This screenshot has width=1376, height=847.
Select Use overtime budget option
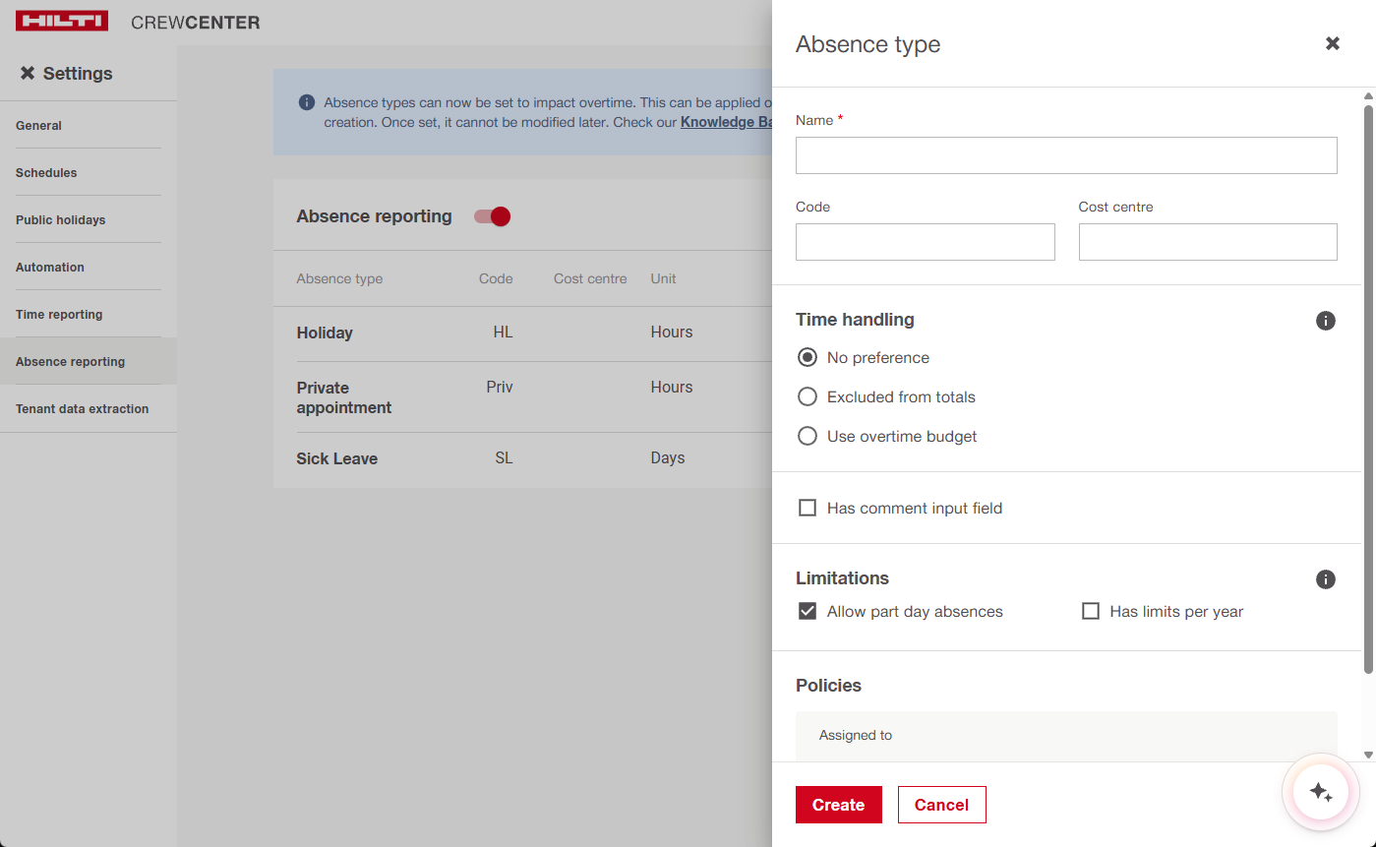[808, 436]
